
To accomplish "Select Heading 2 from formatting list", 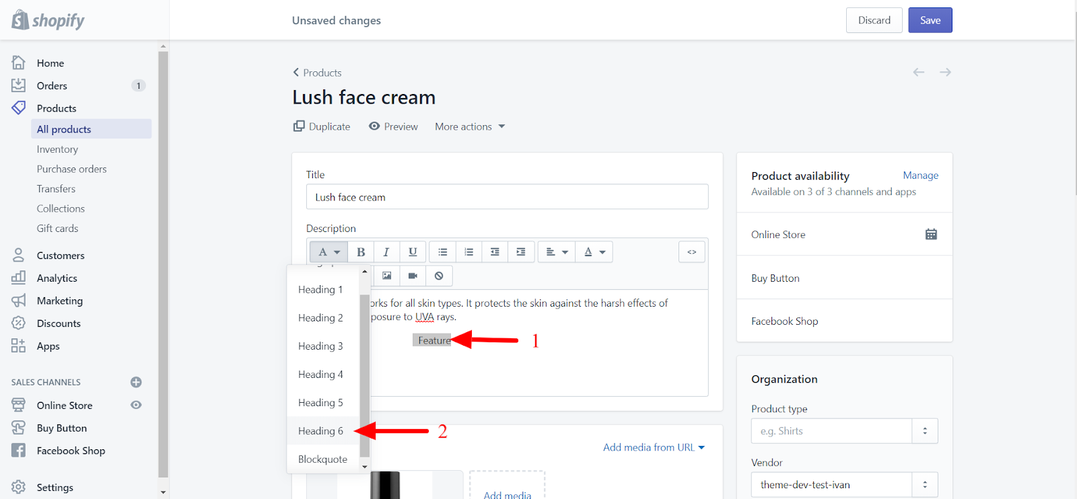I will 324,317.
